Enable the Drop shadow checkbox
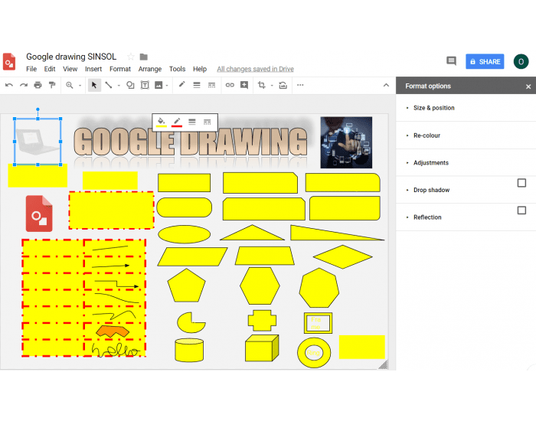This screenshot has width=536, height=421. pos(521,183)
